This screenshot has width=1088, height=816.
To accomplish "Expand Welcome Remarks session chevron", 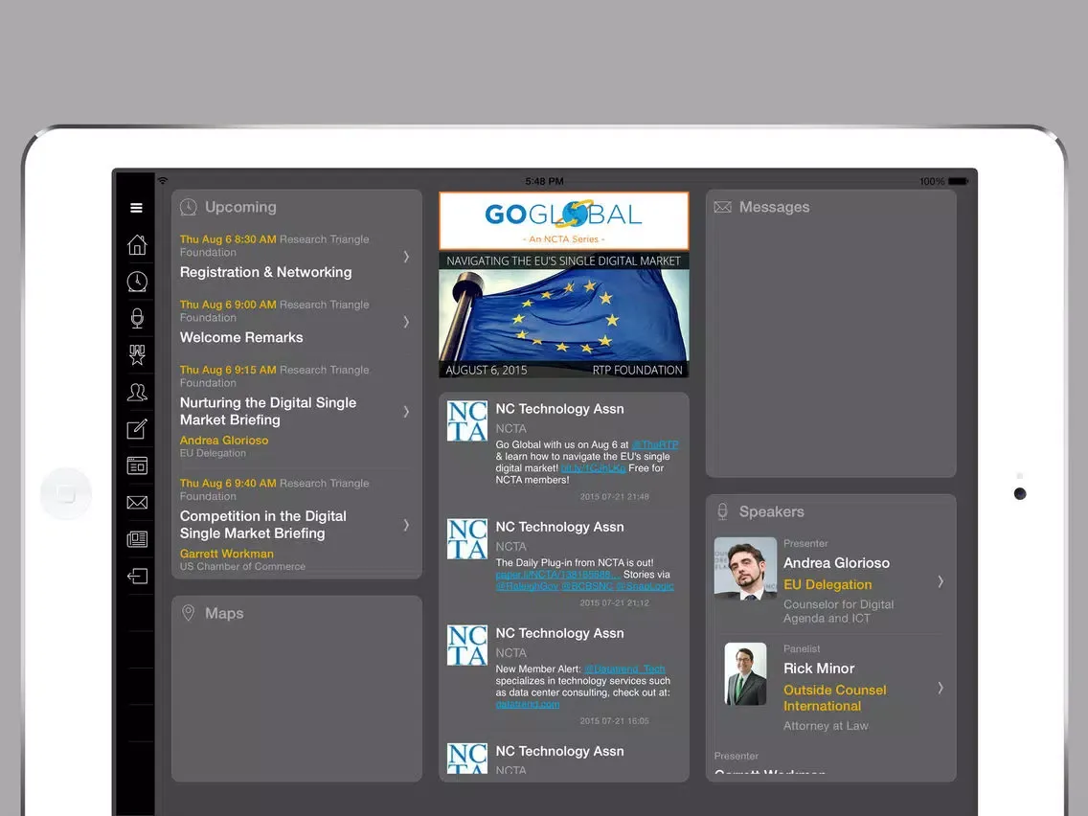I will tap(406, 322).
